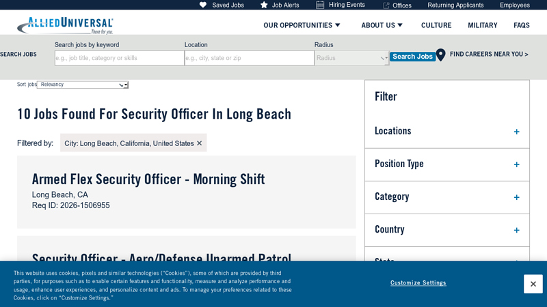Expand the Position Type filter
The height and width of the screenshot is (307, 547).
pyautogui.click(x=447, y=164)
